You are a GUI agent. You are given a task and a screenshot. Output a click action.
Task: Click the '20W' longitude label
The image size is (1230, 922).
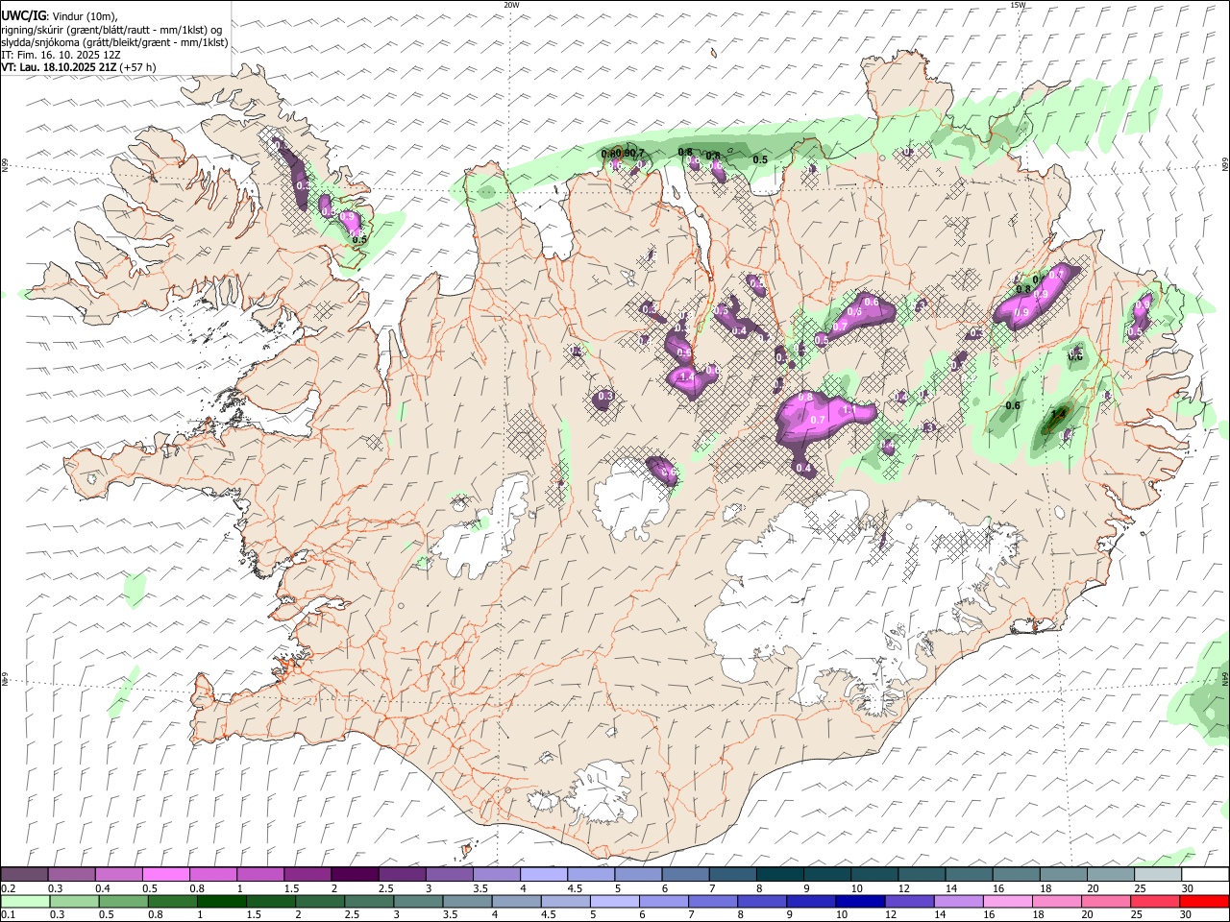click(511, 5)
